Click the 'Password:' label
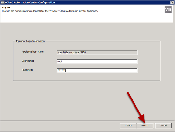This screenshot has height=132, width=175. (x=27, y=70)
